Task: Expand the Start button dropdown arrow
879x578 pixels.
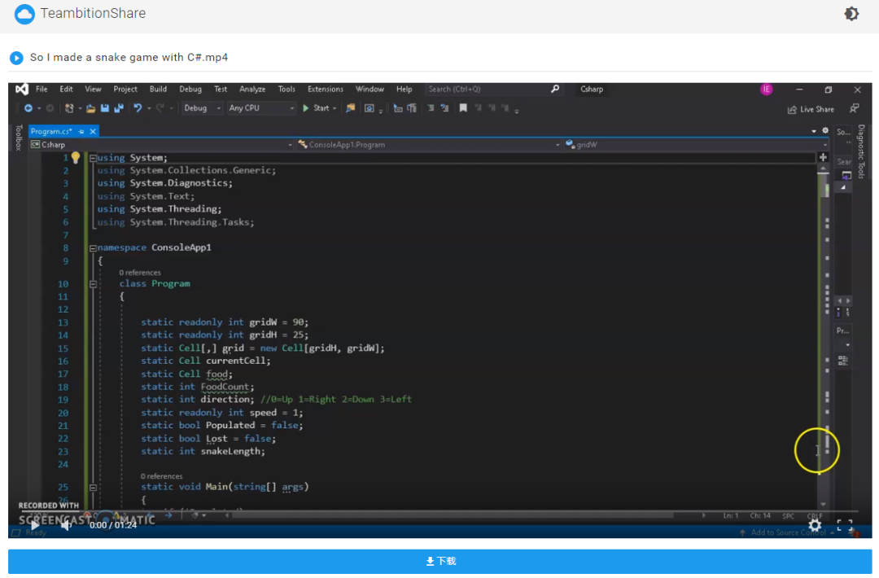Action: click(x=335, y=109)
